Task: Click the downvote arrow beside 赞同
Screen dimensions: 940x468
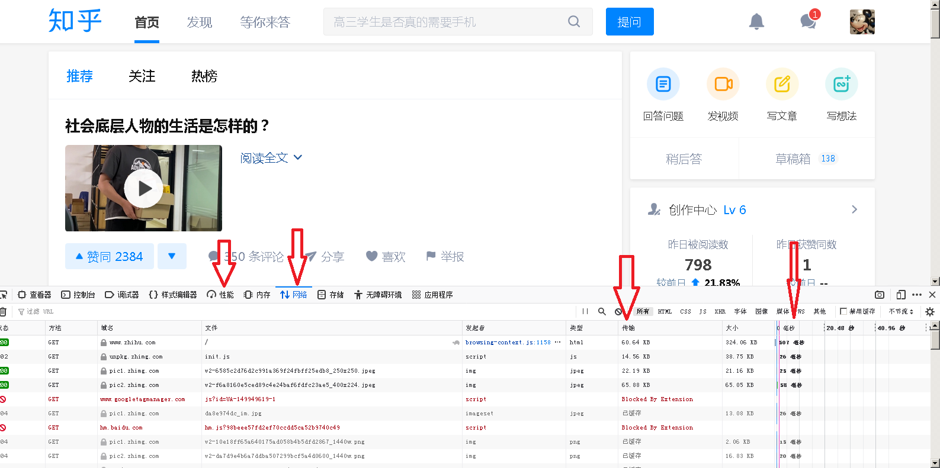Action: 172,256
